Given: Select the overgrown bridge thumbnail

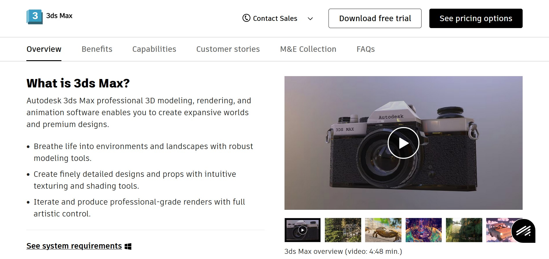Looking at the screenshot, I should pyautogui.click(x=464, y=230).
